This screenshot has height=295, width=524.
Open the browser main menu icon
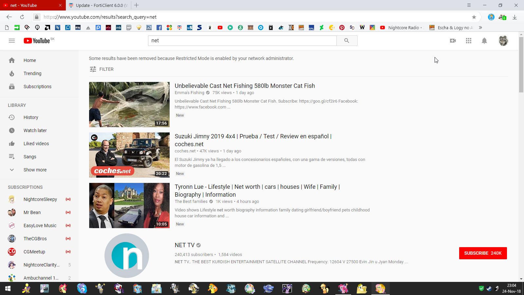tap(469, 5)
